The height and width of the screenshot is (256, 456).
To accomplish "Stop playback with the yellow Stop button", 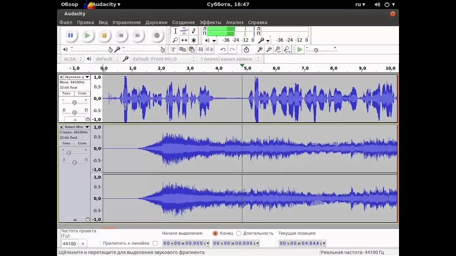I will [x=104, y=35].
